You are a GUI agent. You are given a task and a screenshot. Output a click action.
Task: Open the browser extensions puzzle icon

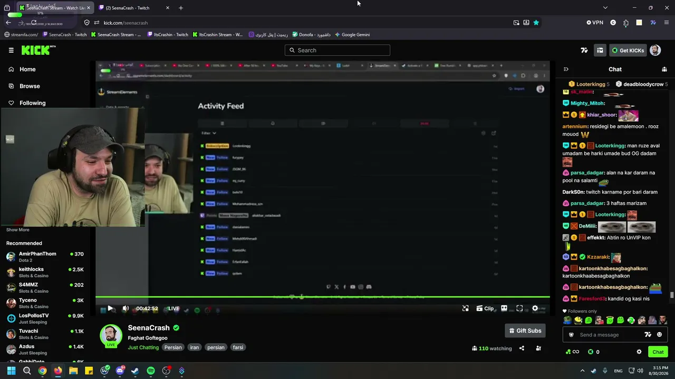pyautogui.click(x=626, y=23)
